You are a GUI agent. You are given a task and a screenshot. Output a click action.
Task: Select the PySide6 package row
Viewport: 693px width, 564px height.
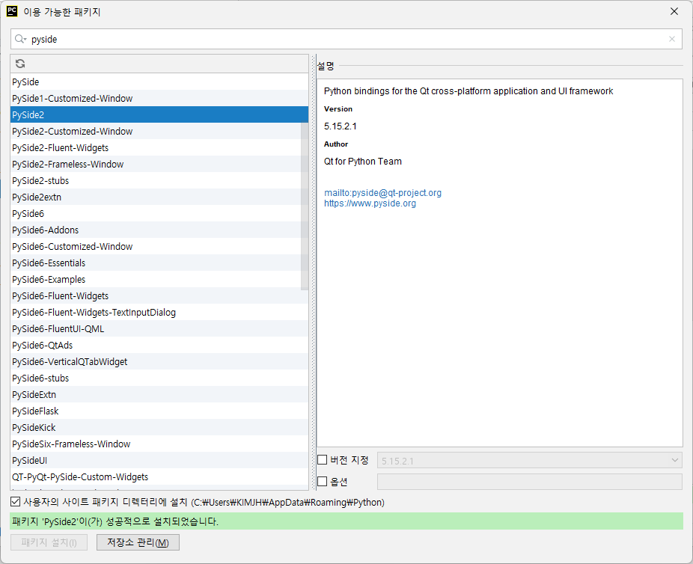click(159, 213)
